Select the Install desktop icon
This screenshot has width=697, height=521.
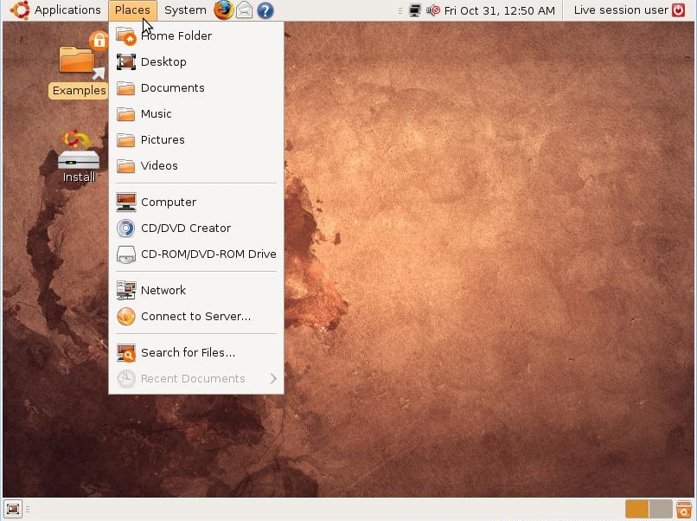[x=79, y=157]
